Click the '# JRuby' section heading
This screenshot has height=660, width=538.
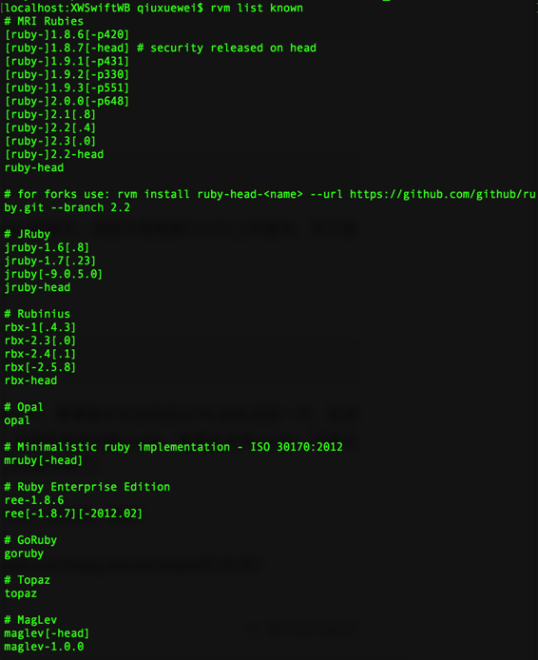point(28,234)
